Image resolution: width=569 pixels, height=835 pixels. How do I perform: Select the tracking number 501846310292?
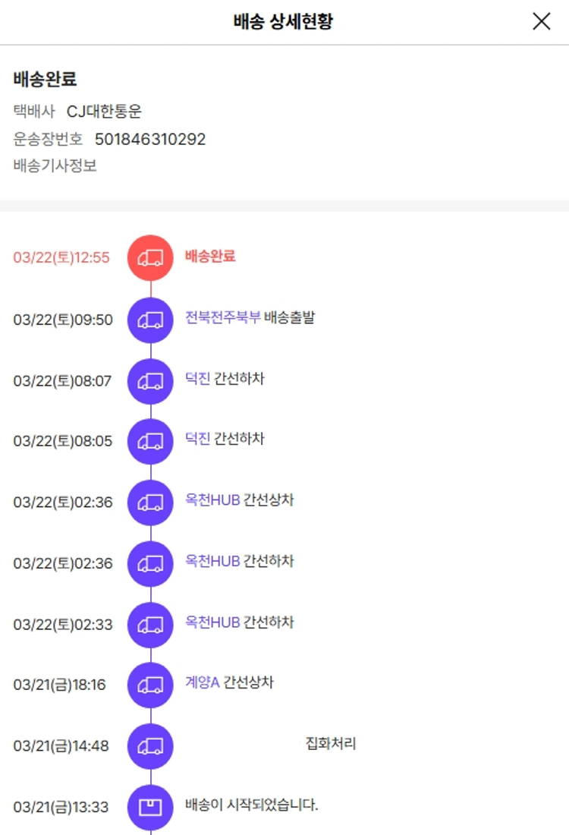(150, 139)
